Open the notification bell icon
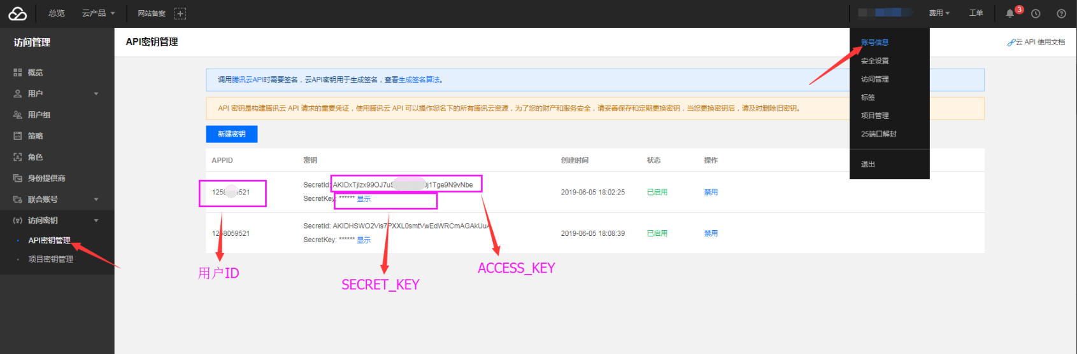1077x354 pixels. [x=1009, y=13]
